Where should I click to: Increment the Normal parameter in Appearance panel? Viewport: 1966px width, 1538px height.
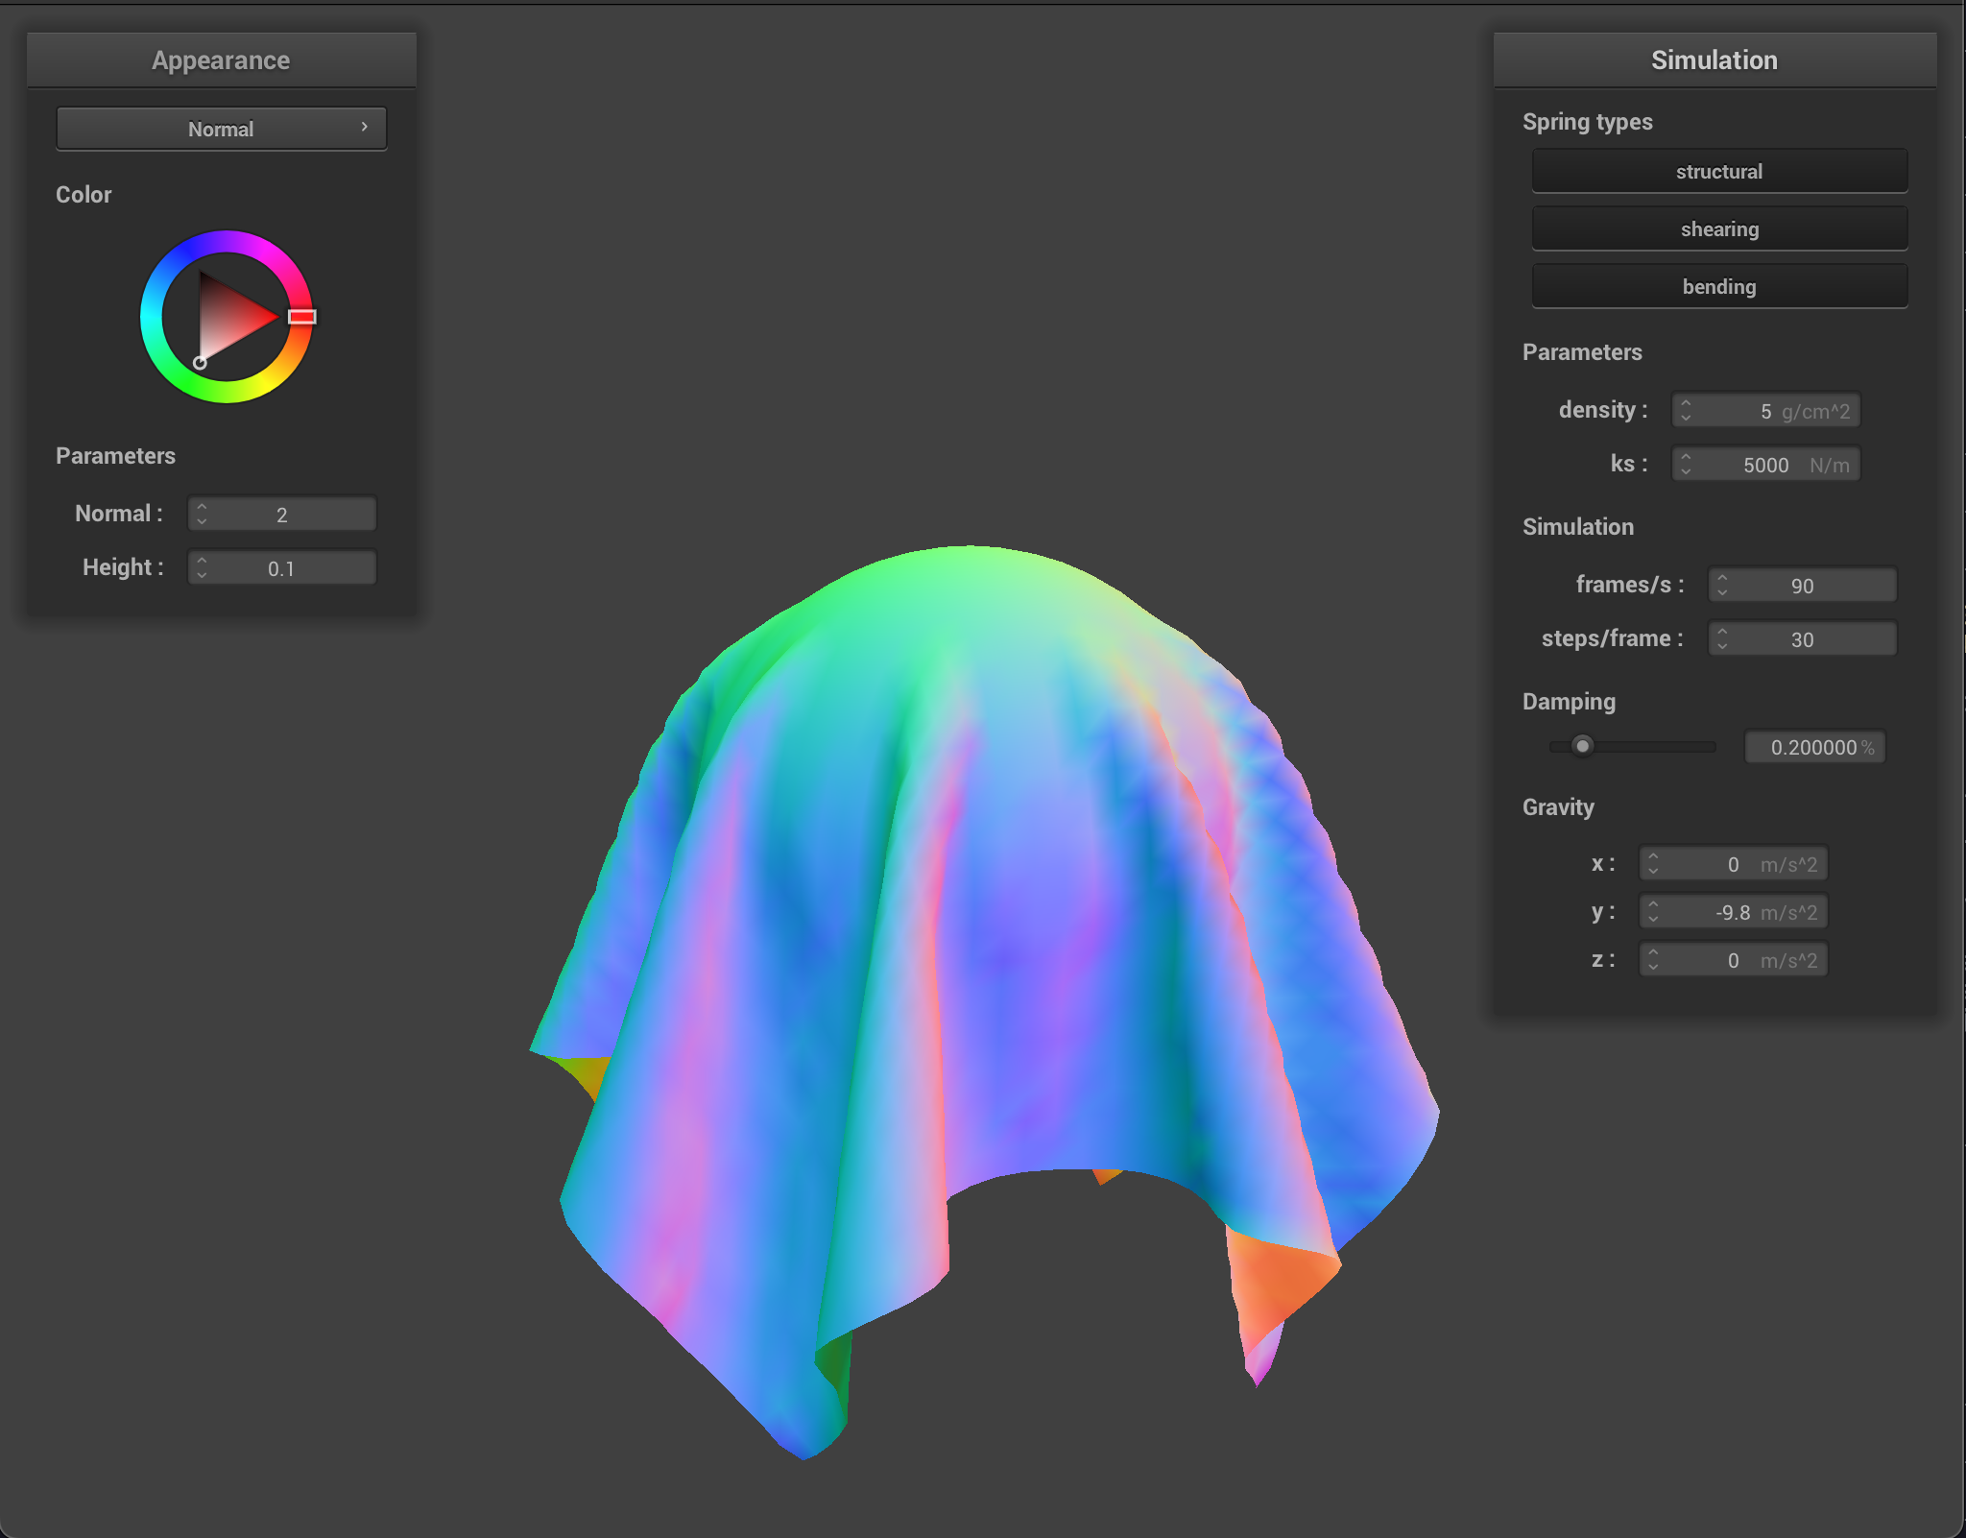pos(202,507)
